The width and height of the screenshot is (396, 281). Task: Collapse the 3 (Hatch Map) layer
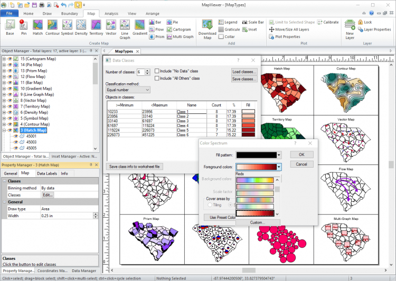(x=4, y=130)
